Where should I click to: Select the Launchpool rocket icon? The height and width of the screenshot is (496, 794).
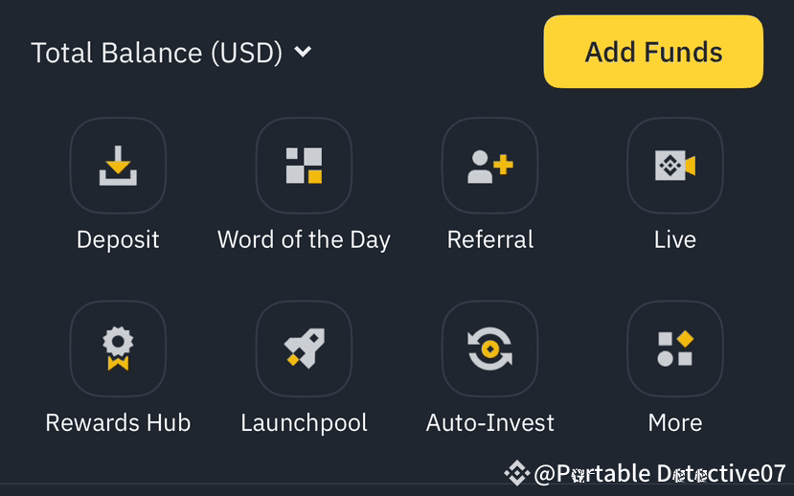pos(304,349)
